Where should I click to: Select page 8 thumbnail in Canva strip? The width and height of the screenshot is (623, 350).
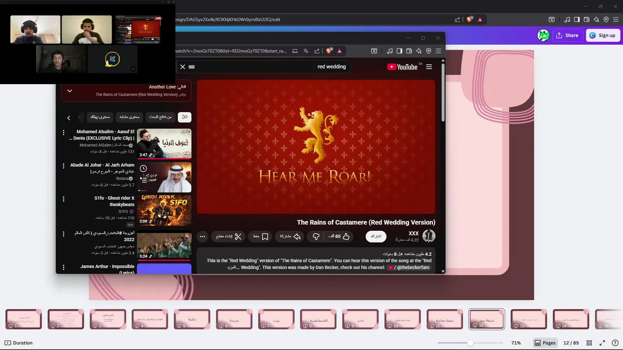coord(318,319)
